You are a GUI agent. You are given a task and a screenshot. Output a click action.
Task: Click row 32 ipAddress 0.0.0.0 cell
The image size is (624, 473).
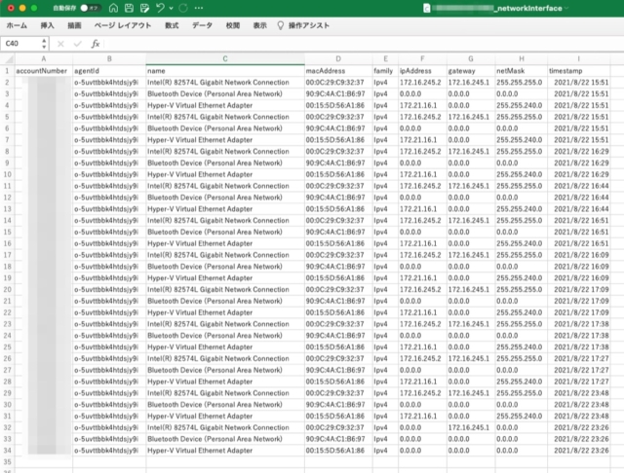(x=422, y=427)
